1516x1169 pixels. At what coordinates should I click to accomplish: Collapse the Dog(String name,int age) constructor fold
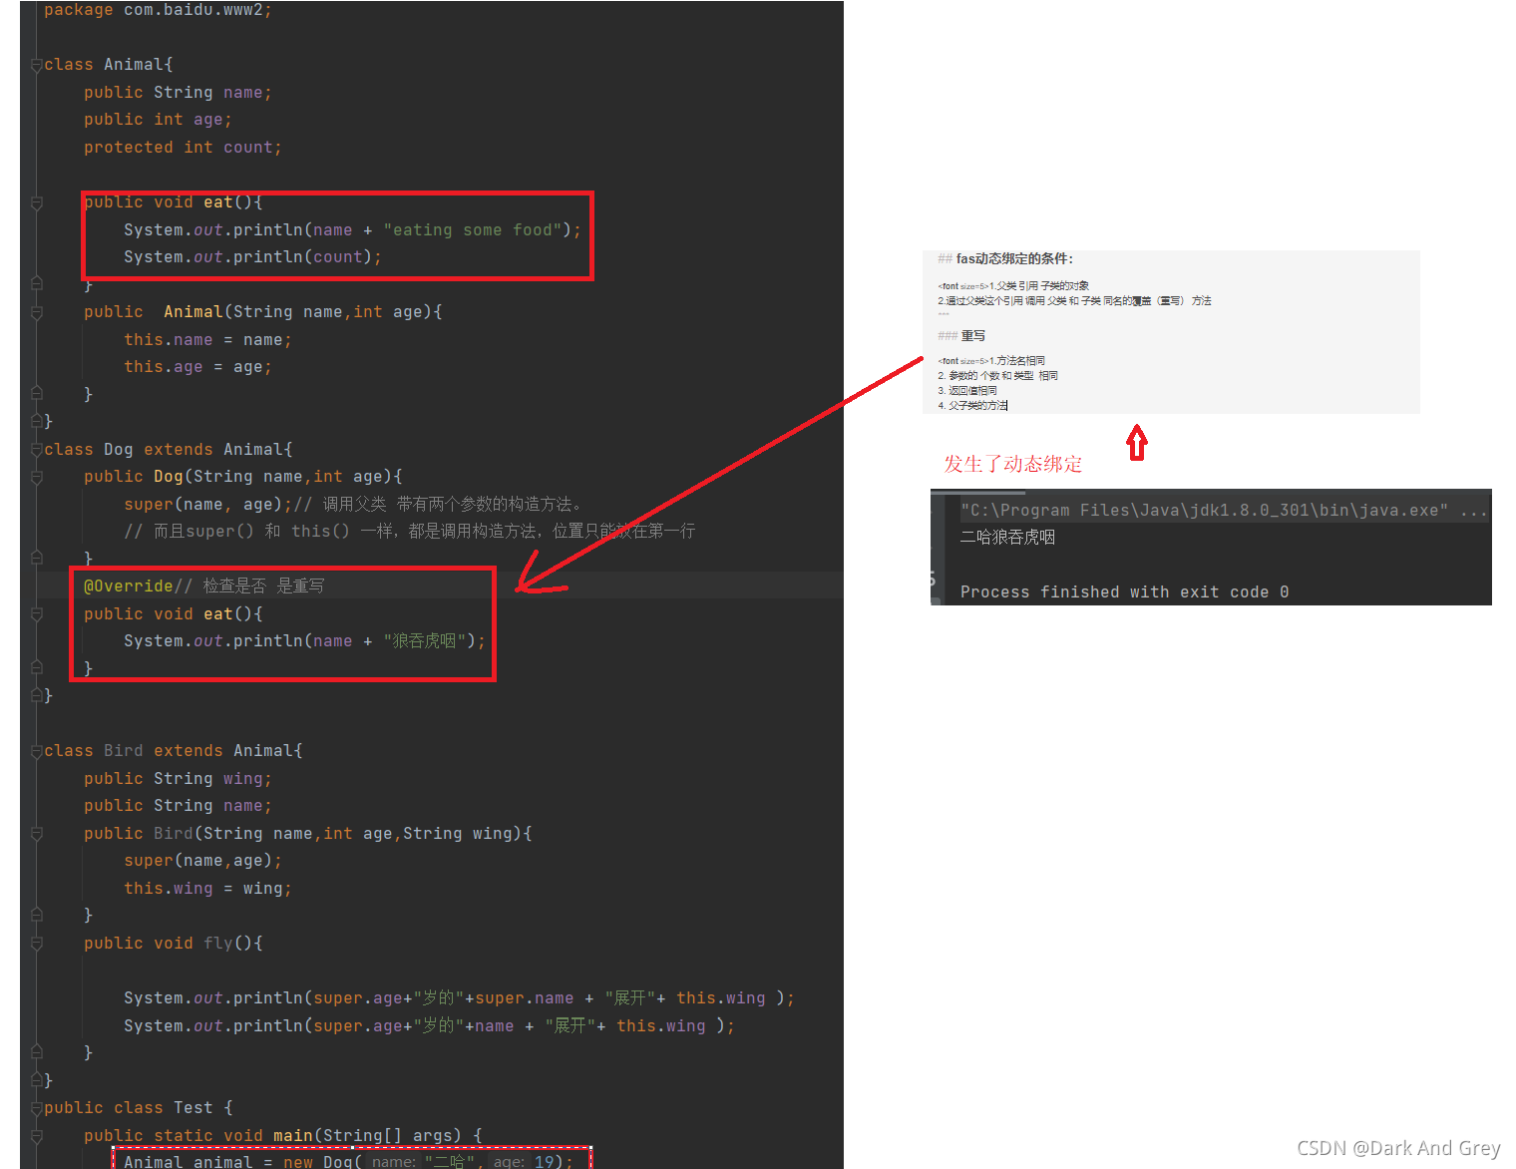tap(37, 477)
